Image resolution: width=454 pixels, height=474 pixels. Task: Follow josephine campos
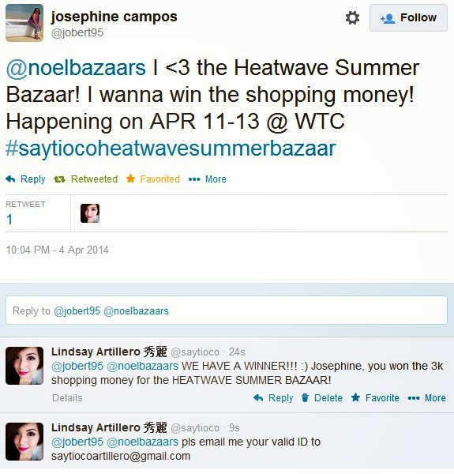(x=408, y=18)
